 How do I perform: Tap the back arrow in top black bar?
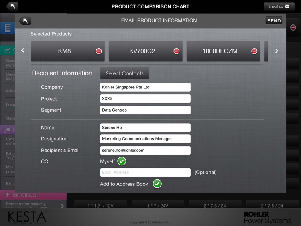click(x=12, y=6)
